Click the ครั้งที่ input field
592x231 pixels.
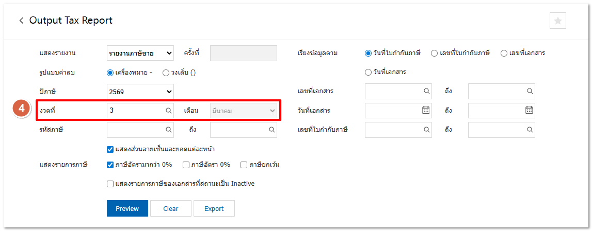click(243, 53)
